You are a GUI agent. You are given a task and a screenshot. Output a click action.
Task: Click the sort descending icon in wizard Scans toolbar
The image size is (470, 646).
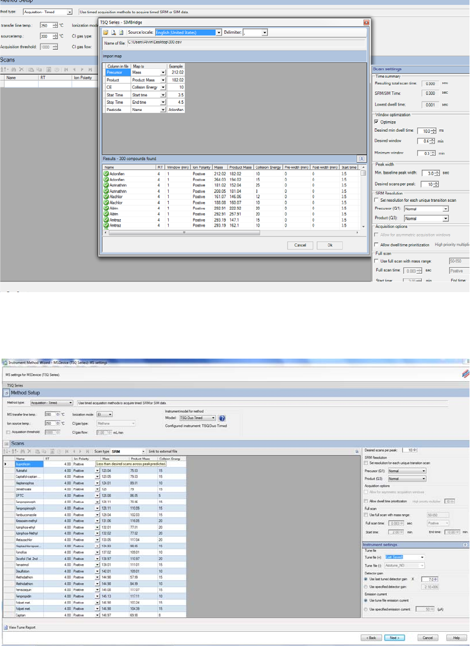click(14, 451)
